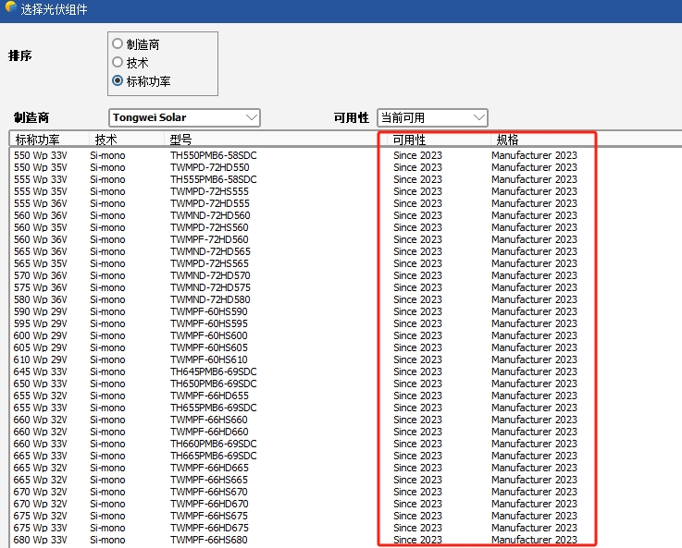Image resolution: width=682 pixels, height=548 pixels.
Task: Select module TWMPF-66HS660
Action: 209,420
